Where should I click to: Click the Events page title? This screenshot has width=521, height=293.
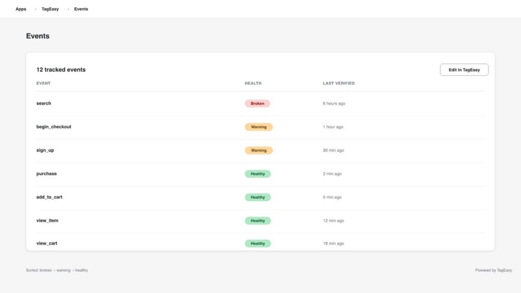tap(38, 36)
